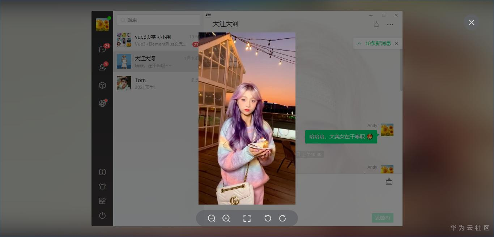Open the contacts panel showing 1 notification
This screenshot has width=494, height=237.
(102, 67)
